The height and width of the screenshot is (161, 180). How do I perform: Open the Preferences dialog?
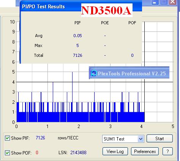click(145, 151)
